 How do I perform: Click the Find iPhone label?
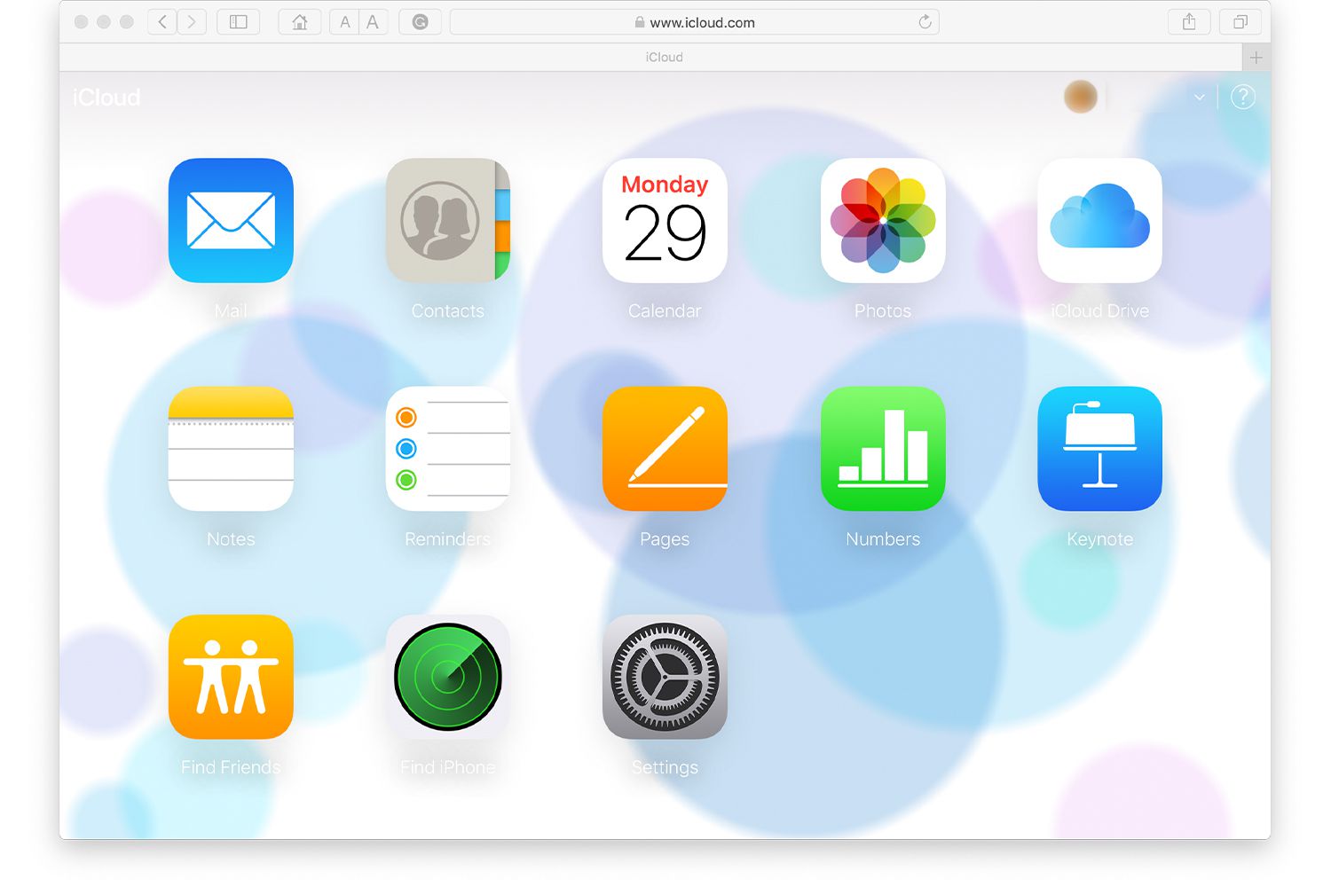pyautogui.click(x=448, y=767)
